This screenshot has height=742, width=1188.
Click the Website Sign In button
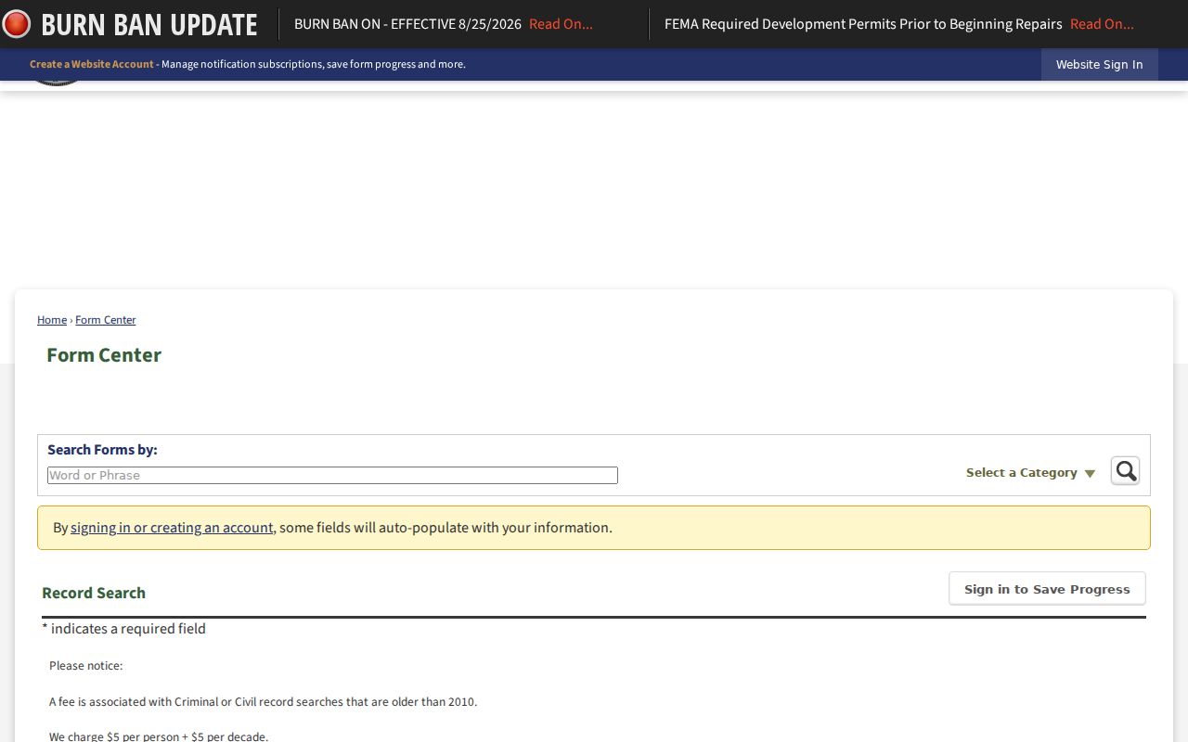[1099, 64]
